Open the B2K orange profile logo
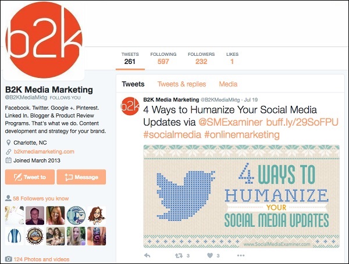The image size is (349, 264). [44, 40]
